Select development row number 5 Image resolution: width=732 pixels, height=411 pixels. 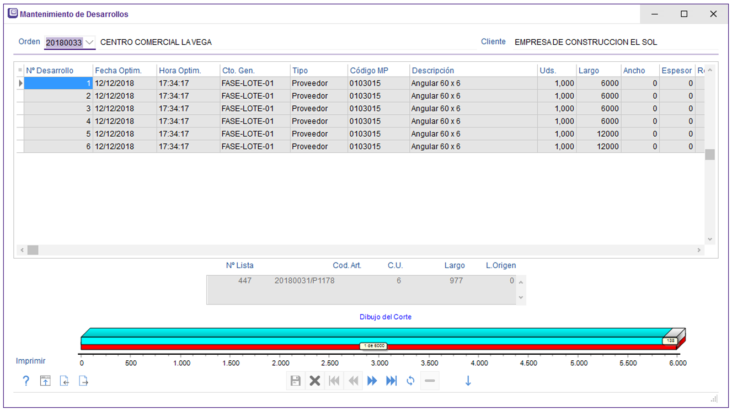click(x=57, y=134)
